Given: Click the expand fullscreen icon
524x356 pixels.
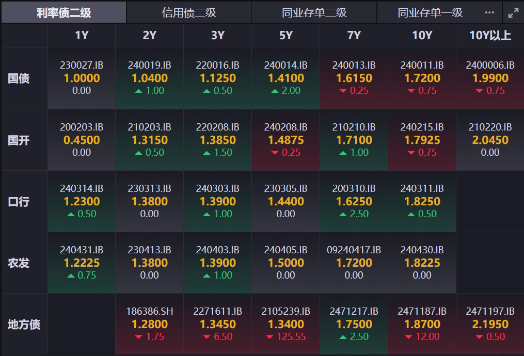Looking at the screenshot, I should [x=513, y=13].
